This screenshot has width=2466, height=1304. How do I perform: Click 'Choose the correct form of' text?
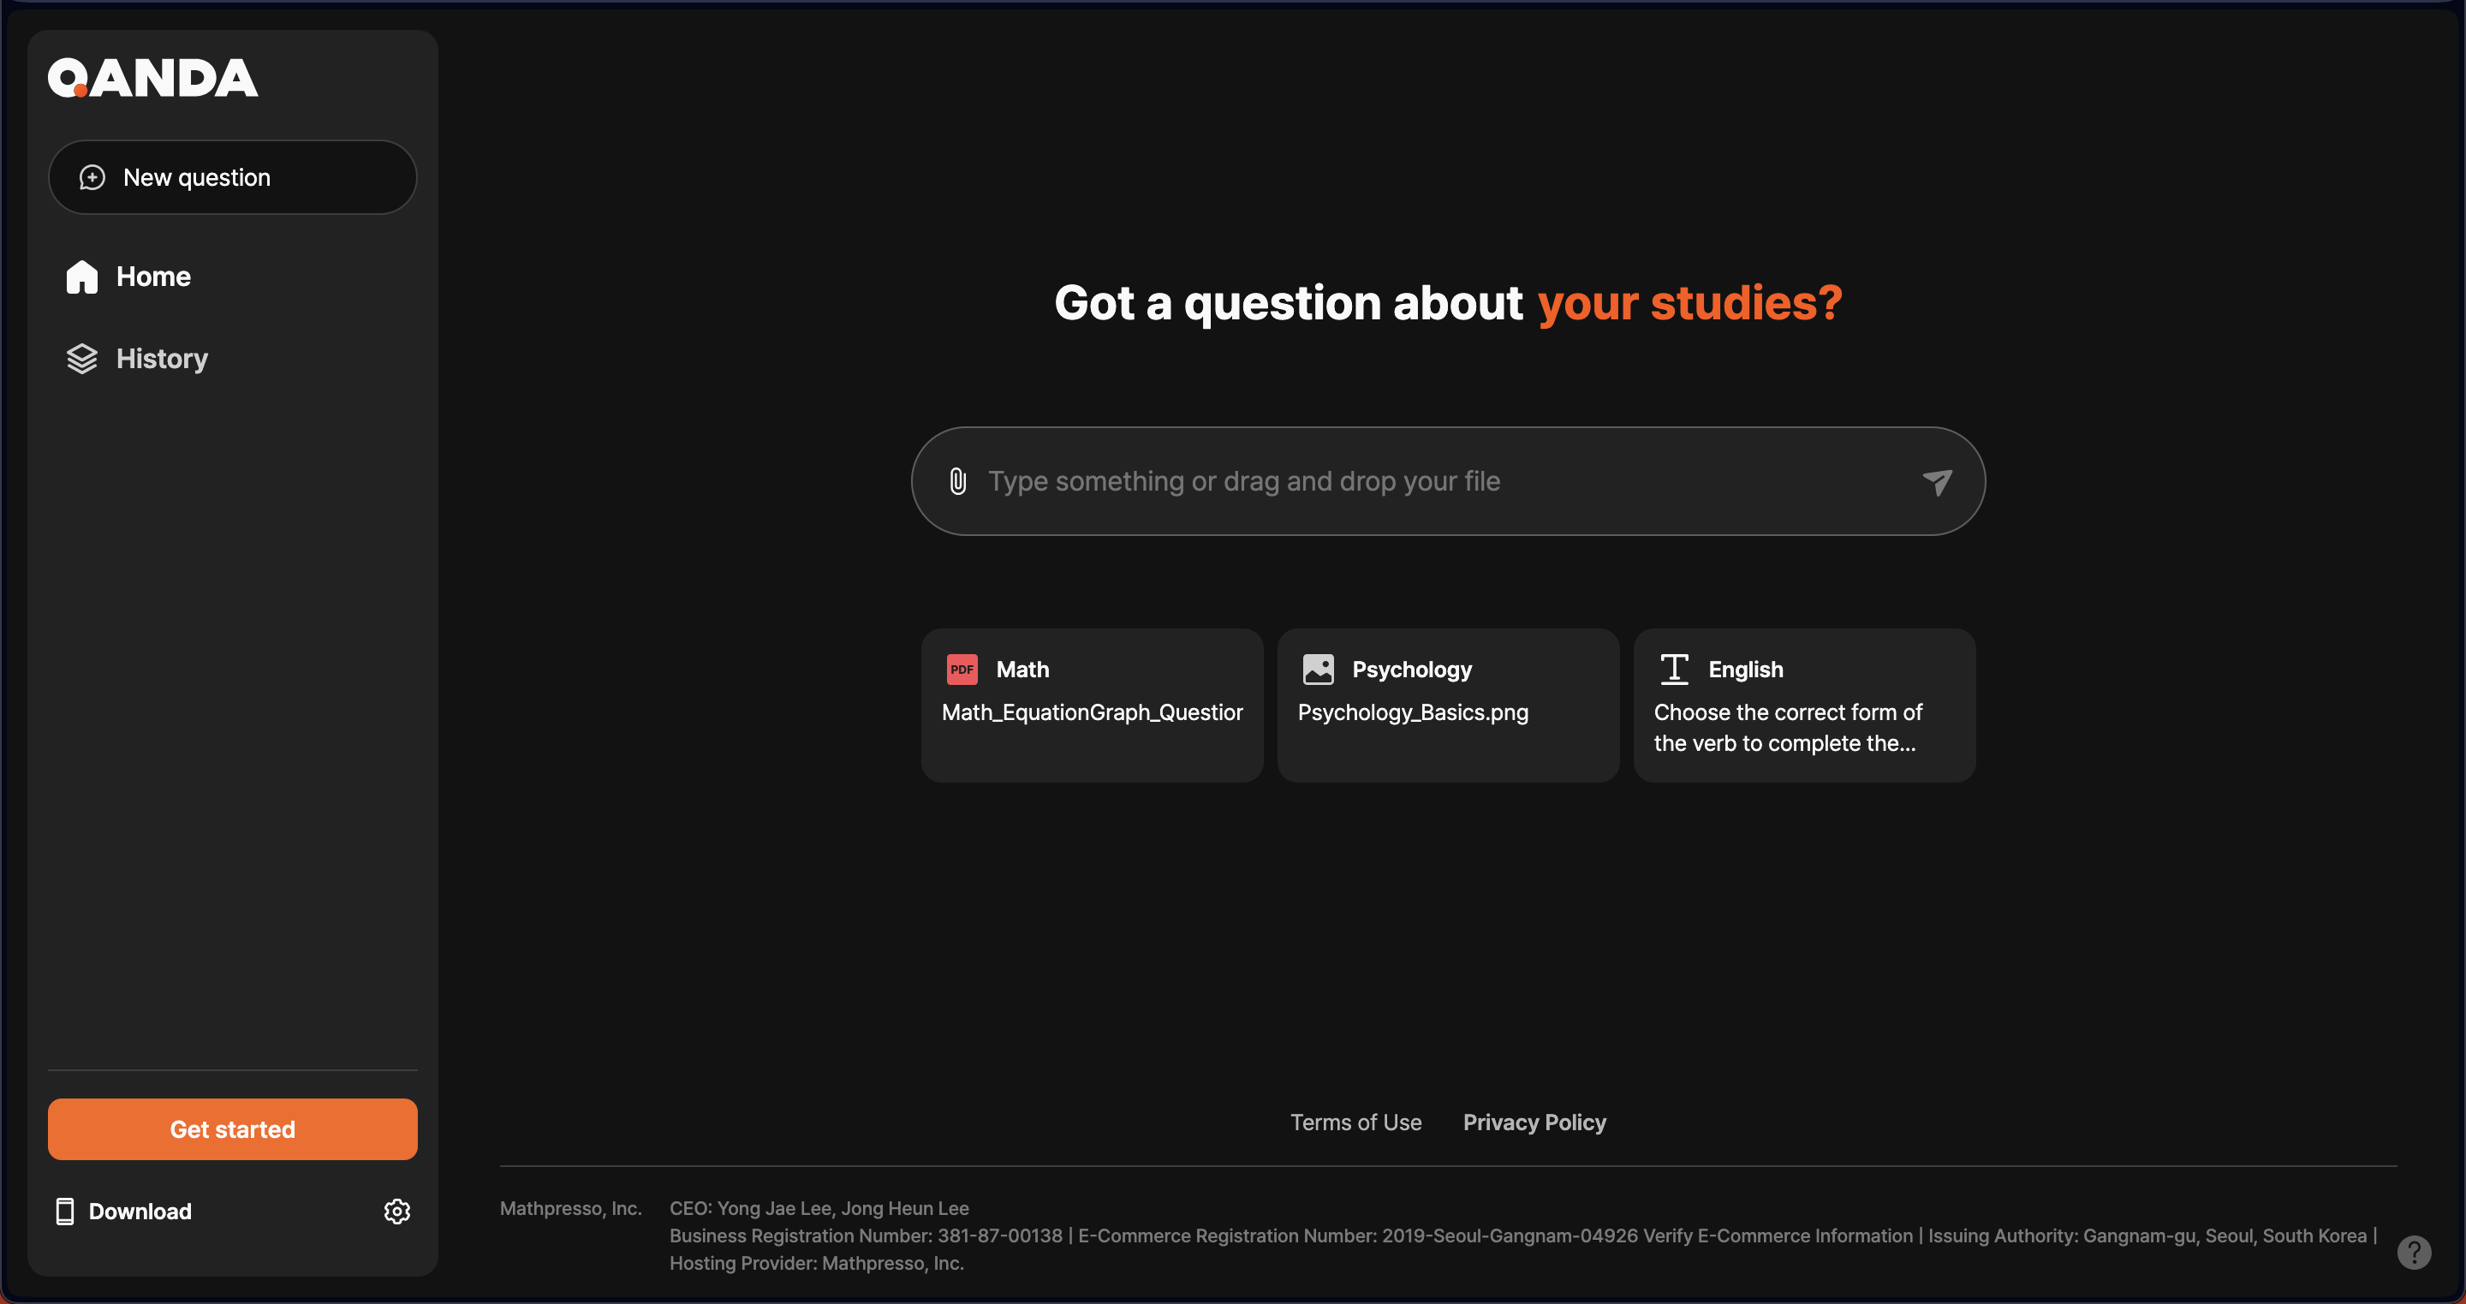(x=1787, y=712)
